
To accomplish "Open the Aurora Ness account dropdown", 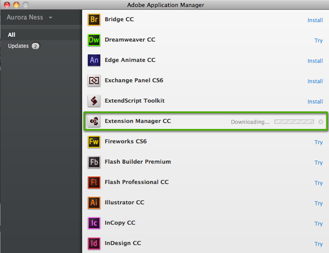I will click(30, 17).
